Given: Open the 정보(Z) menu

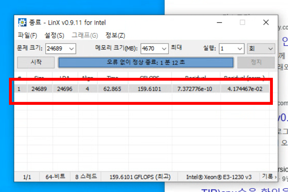Looking at the screenshot, I should point(115,35).
